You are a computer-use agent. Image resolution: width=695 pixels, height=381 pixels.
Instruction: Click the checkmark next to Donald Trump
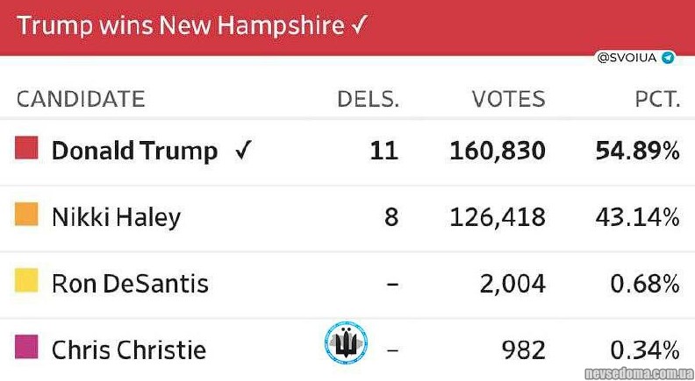[x=243, y=151]
